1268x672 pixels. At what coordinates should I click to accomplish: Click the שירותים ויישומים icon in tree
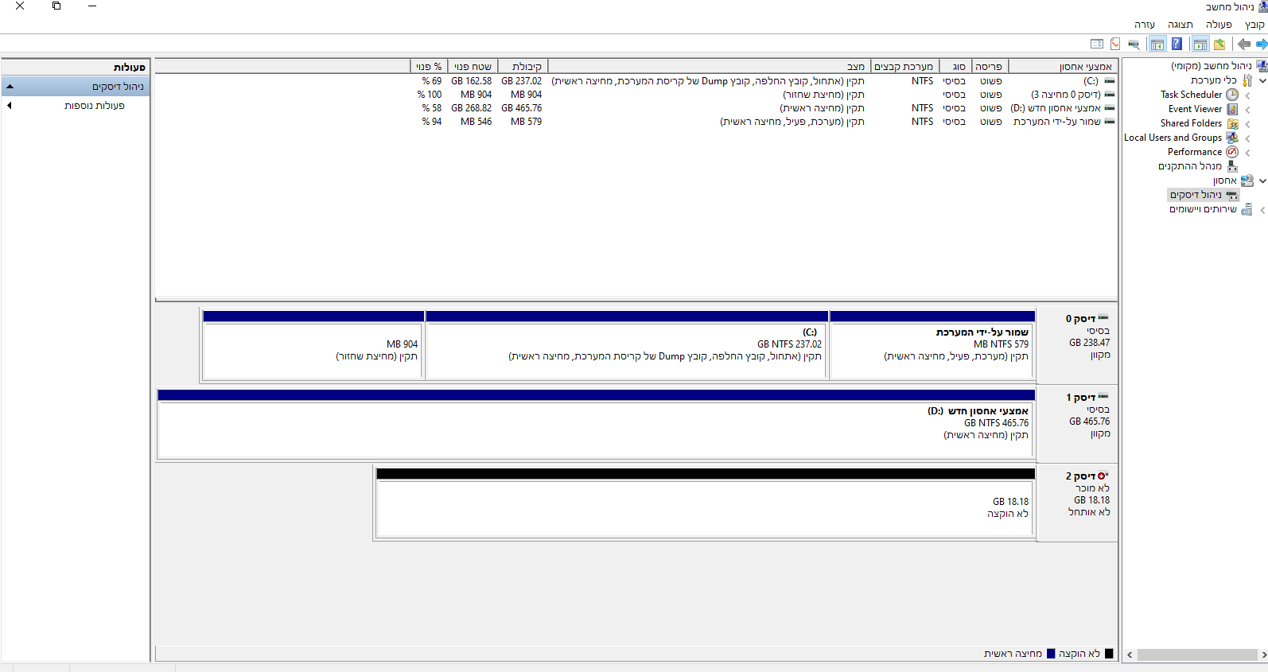[x=1247, y=209]
